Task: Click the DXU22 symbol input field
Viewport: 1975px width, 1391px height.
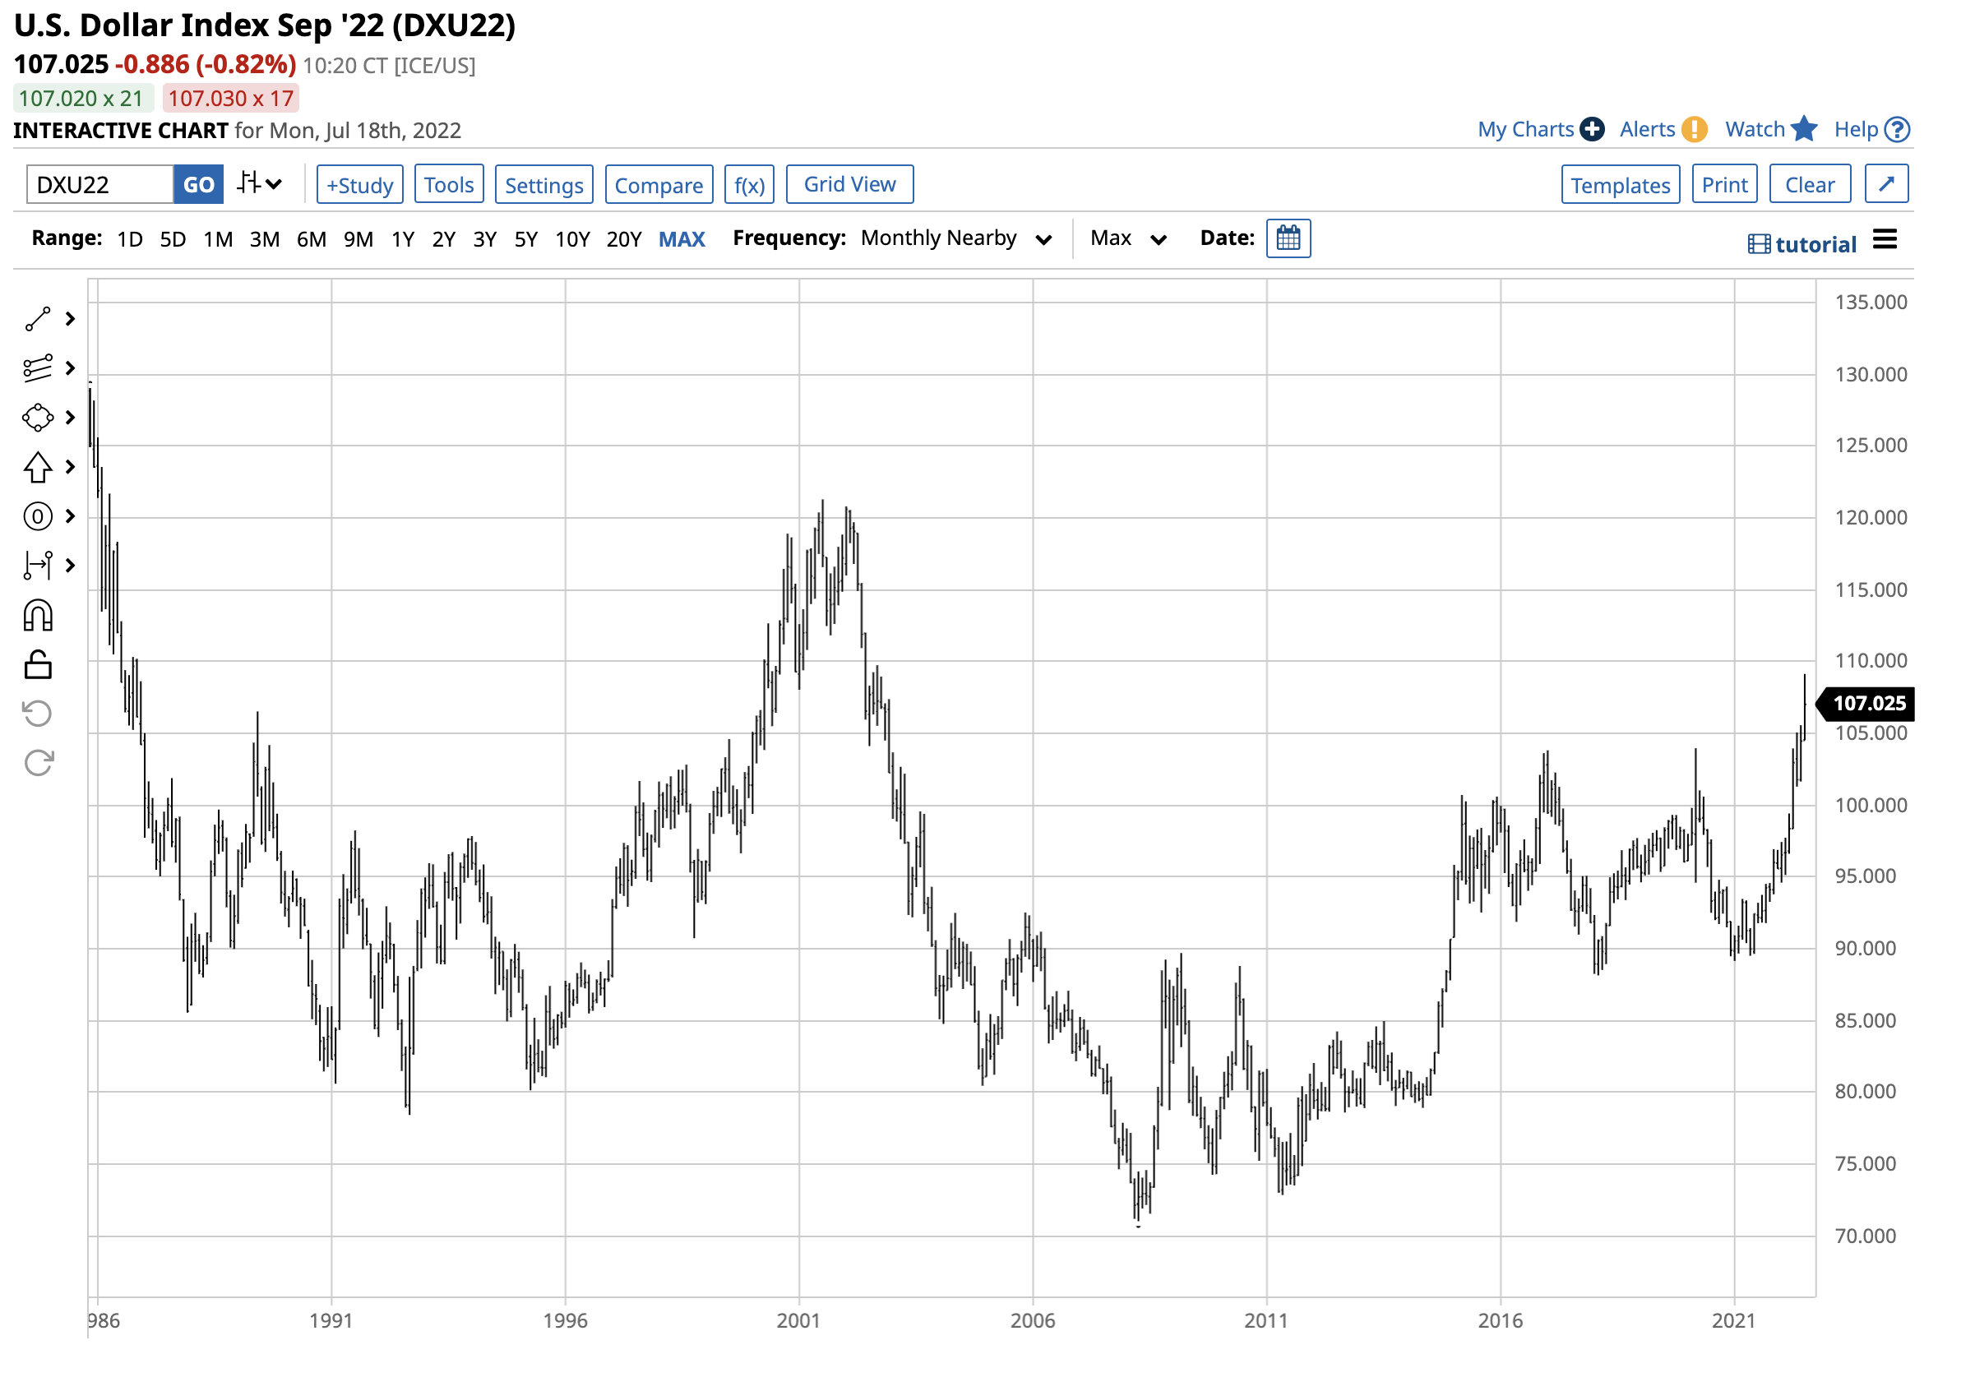Action: click(x=99, y=185)
